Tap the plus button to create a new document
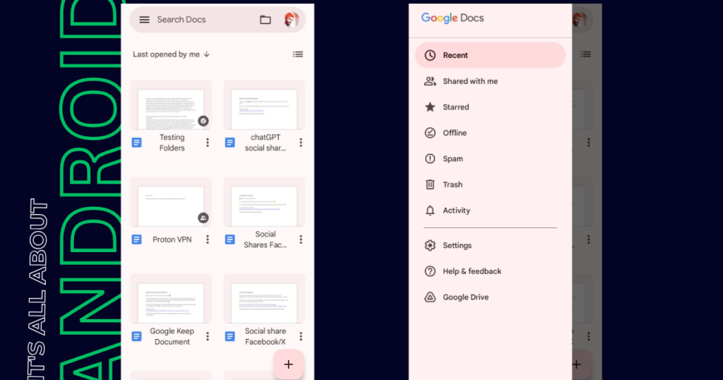The height and width of the screenshot is (380, 723). coord(288,364)
